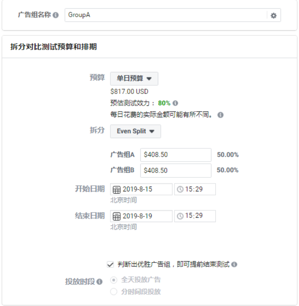Click info icon next to 投放时段
299x306 pixels.
(x=100, y=281)
